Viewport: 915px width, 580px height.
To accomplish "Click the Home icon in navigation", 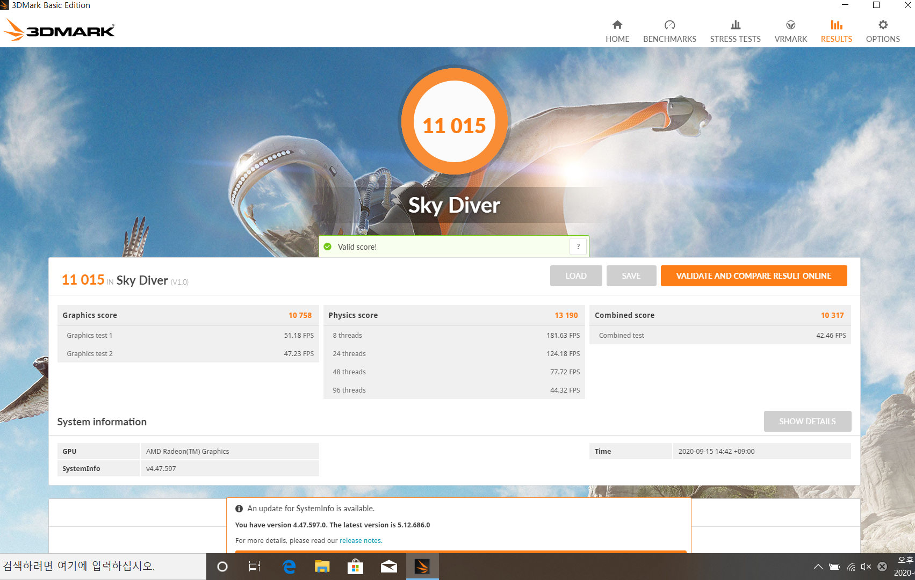I will pyautogui.click(x=617, y=25).
